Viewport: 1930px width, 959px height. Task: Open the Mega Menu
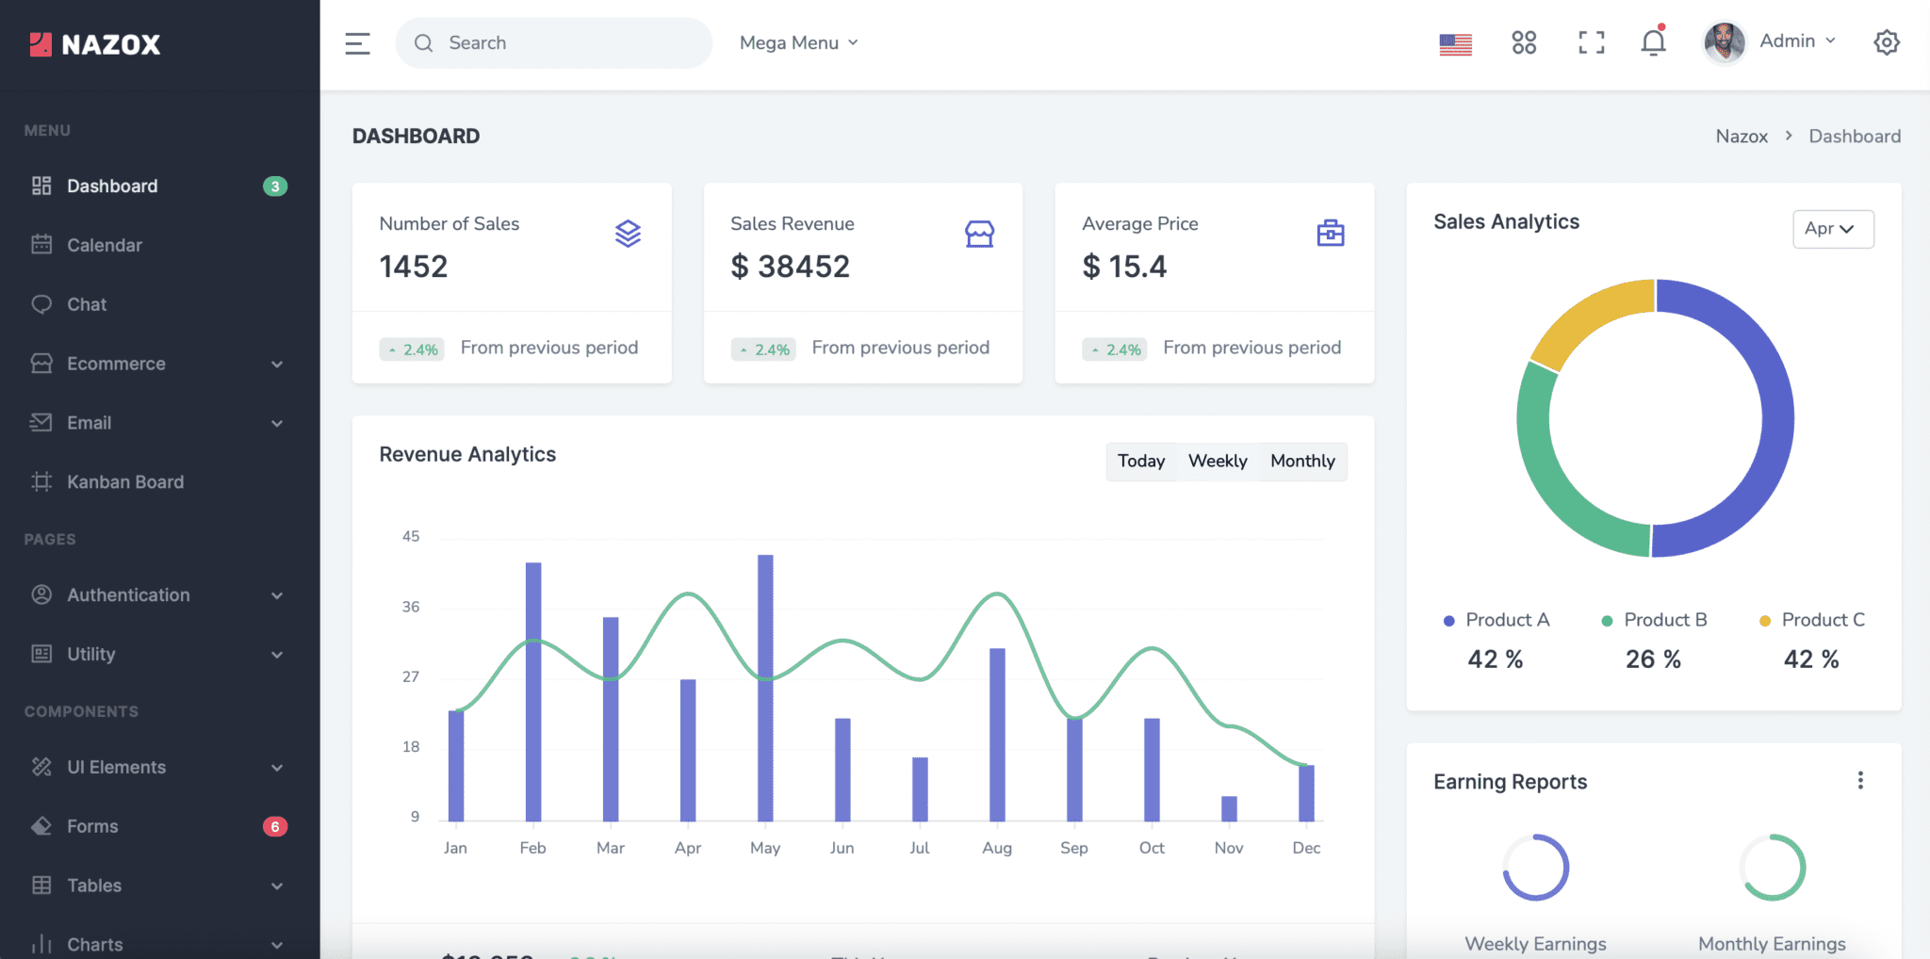point(797,42)
